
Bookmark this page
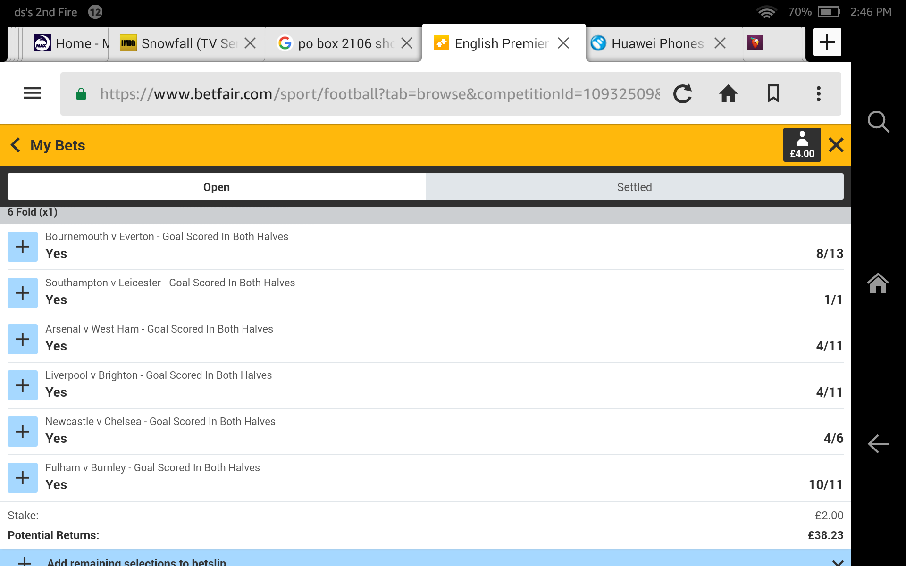pyautogui.click(x=773, y=93)
